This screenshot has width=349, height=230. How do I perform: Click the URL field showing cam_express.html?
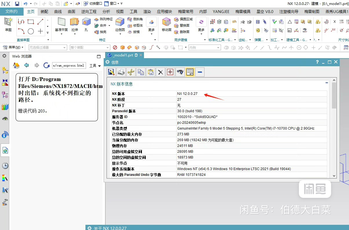(x=69, y=65)
